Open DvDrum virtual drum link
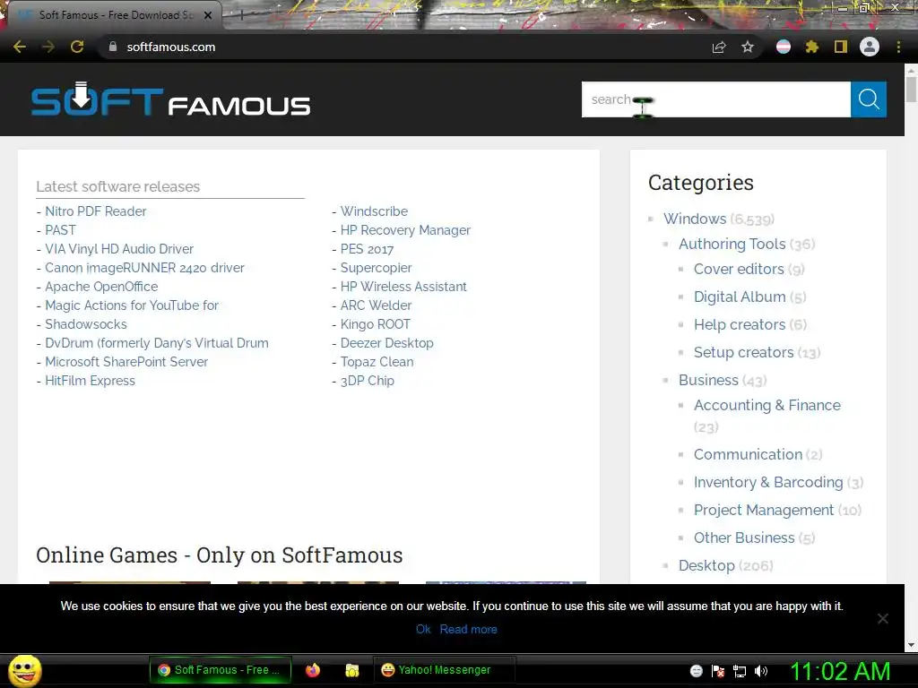Screen dimensions: 918x688 point(157,343)
